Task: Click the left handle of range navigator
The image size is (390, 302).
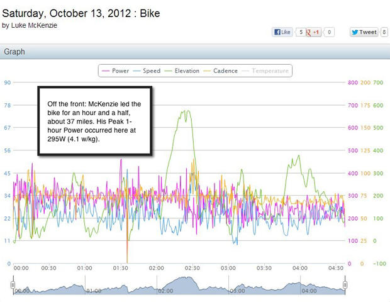Action: click(x=13, y=286)
